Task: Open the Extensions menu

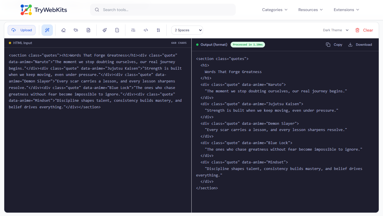Action: point(346,9)
